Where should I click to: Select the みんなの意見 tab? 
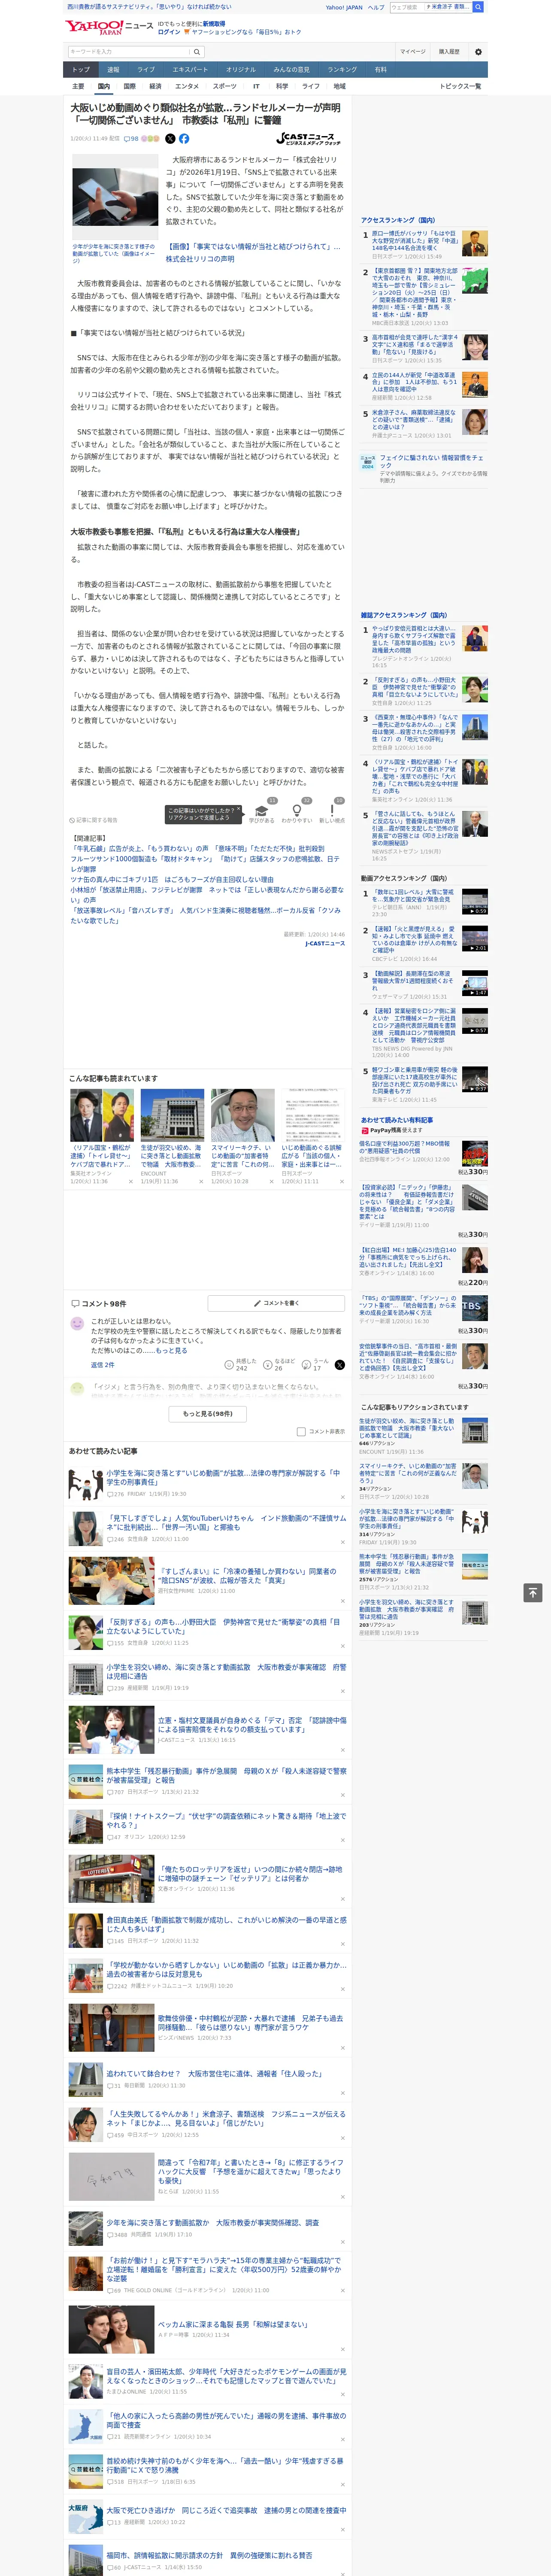[x=292, y=70]
